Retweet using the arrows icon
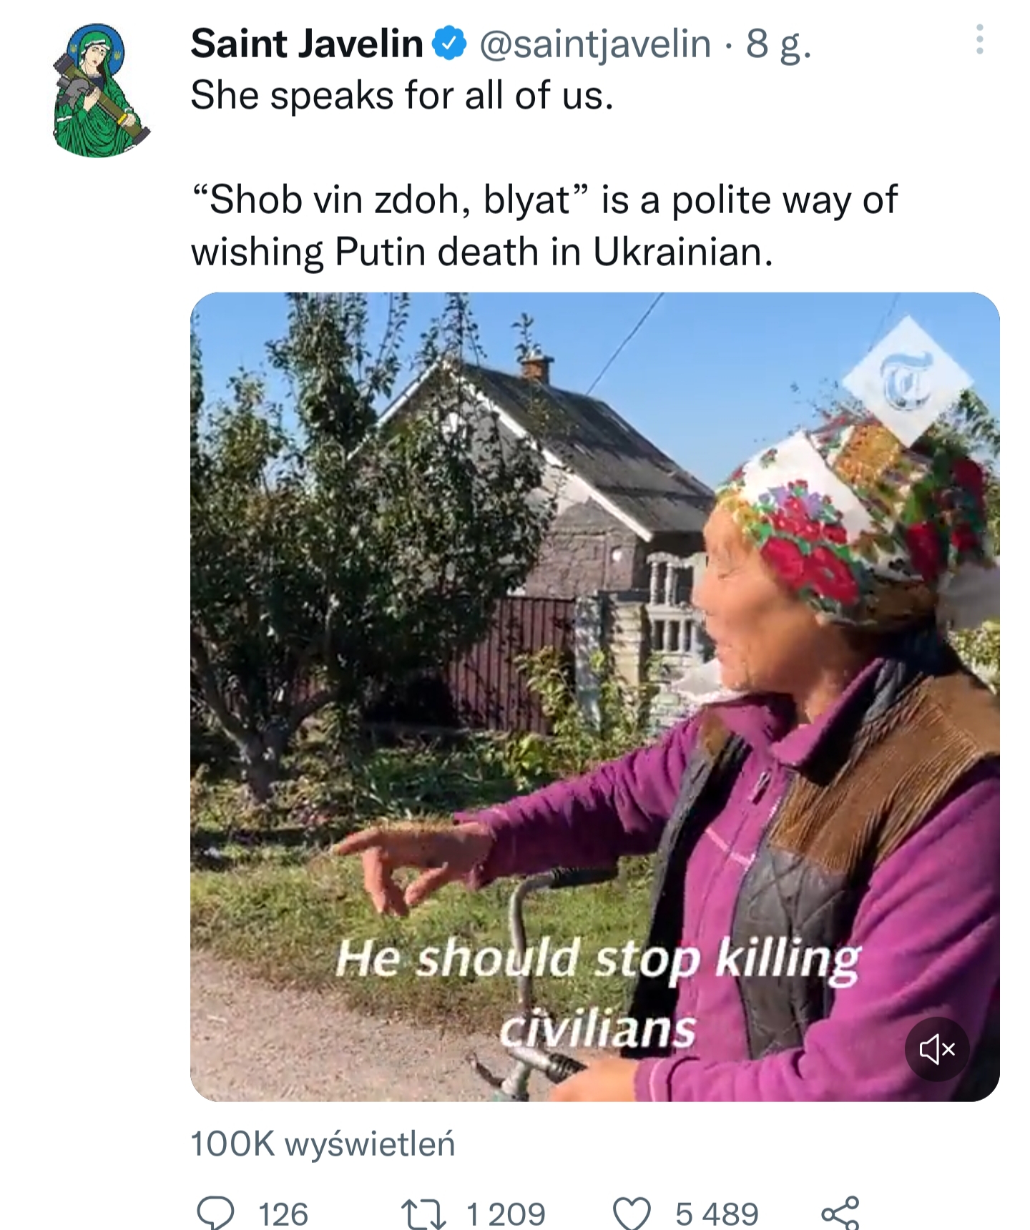 423,1214
